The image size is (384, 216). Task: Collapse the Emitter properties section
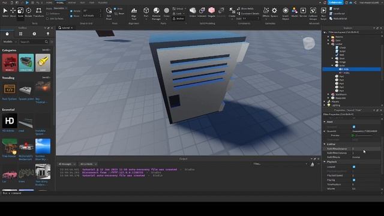pyautogui.click(x=325, y=144)
